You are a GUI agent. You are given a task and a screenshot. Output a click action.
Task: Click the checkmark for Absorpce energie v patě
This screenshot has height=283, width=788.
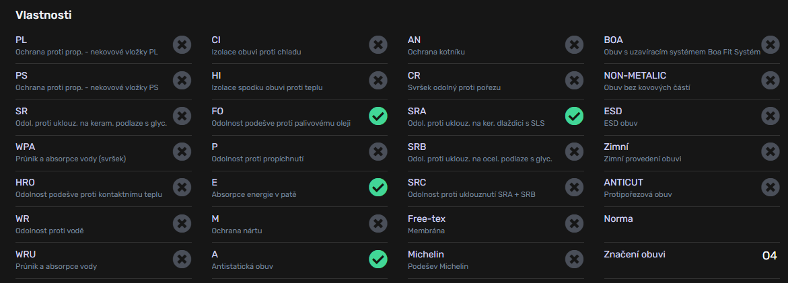click(378, 188)
